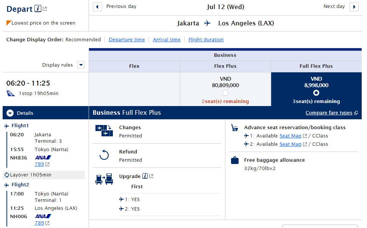Screen dimensions: 367x228
Task: Open the Seat Map for flight 1
Action: [x=290, y=136]
